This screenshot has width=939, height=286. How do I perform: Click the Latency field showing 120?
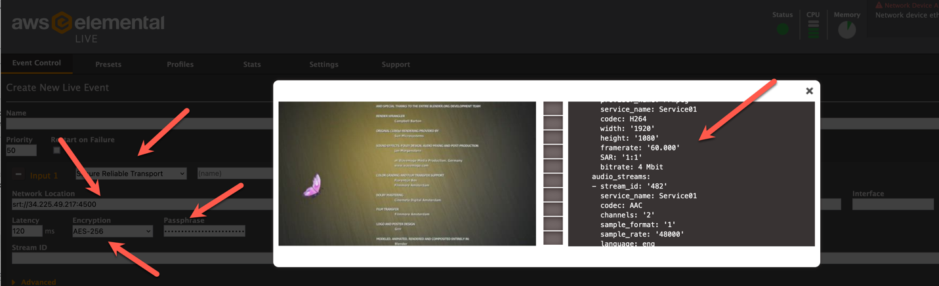tap(27, 231)
